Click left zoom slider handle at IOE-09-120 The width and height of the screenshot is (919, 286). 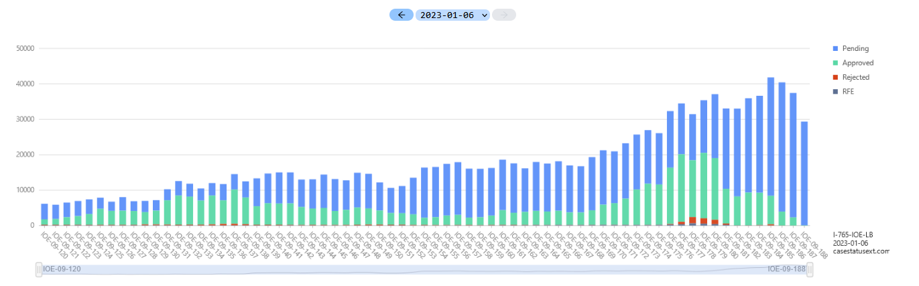point(40,269)
